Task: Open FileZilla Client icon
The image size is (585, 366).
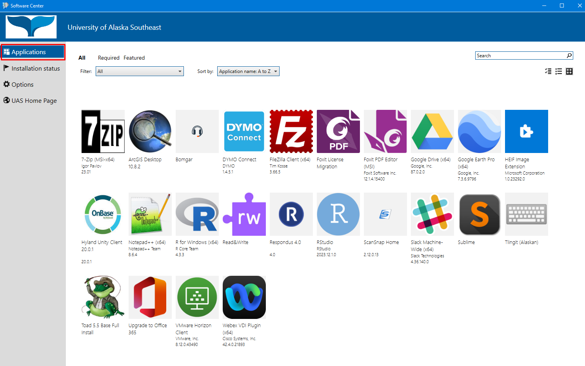Action: pyautogui.click(x=291, y=131)
